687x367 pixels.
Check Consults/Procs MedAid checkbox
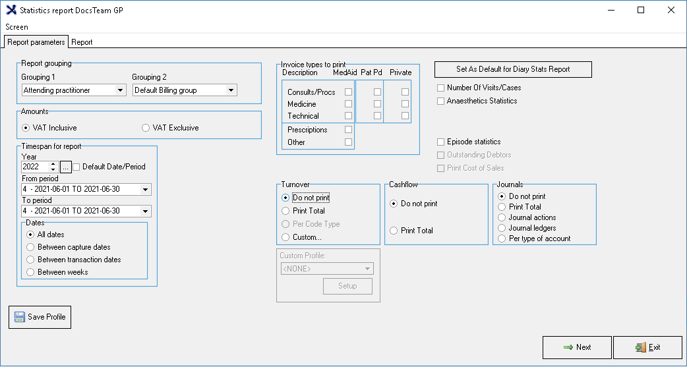(x=348, y=92)
